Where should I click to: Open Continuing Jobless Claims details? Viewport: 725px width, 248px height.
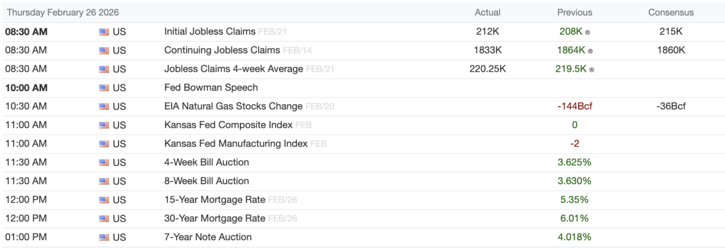coord(222,51)
